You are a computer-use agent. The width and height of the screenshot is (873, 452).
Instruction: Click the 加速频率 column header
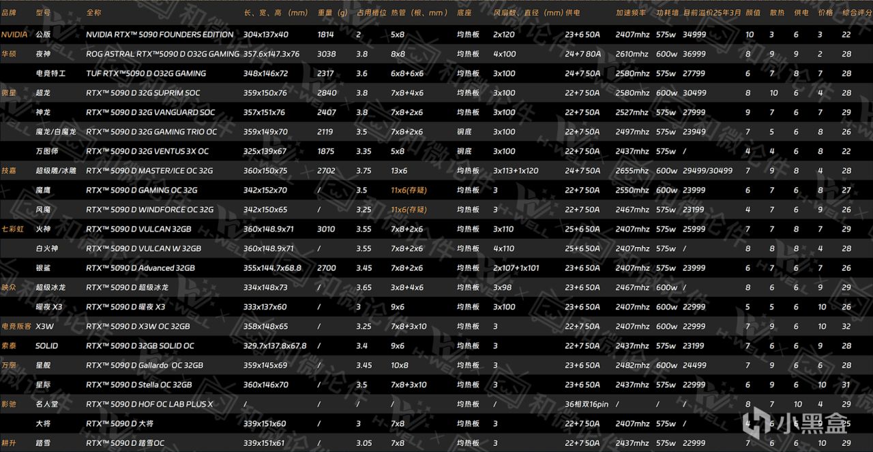pos(630,13)
